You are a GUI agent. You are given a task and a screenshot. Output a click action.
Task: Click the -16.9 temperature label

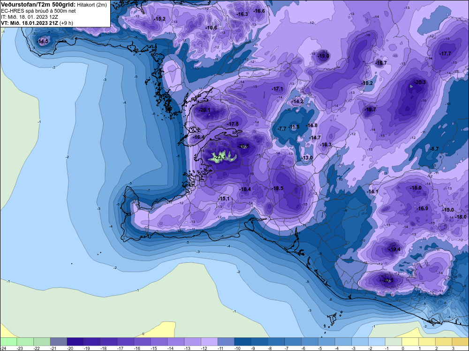coord(423,208)
